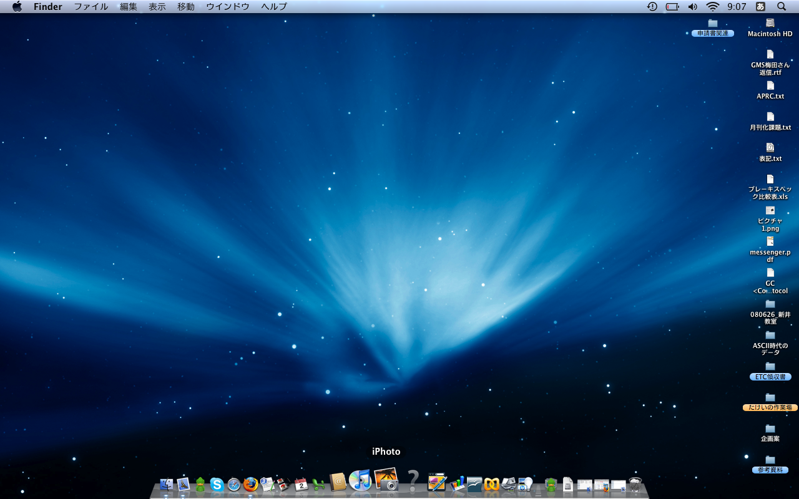Open the 表示 menu
The image size is (799, 499).
click(157, 6)
